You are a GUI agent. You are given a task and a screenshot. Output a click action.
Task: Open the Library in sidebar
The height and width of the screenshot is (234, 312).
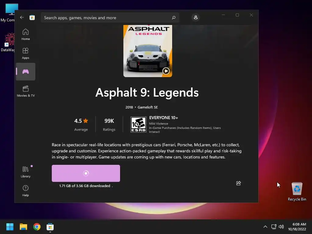(x=26, y=172)
